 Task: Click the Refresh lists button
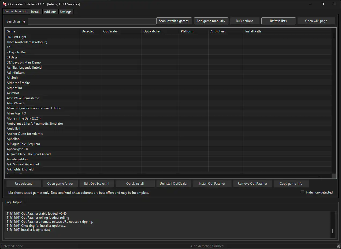tap(278, 21)
